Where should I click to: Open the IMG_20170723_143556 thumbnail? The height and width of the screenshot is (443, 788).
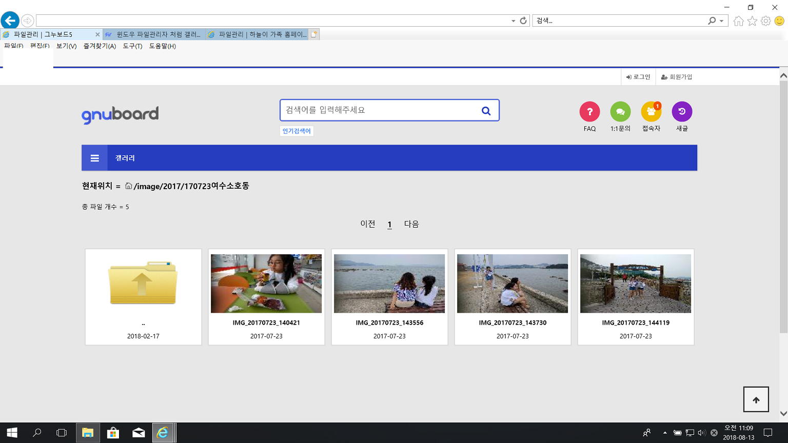pyautogui.click(x=389, y=284)
